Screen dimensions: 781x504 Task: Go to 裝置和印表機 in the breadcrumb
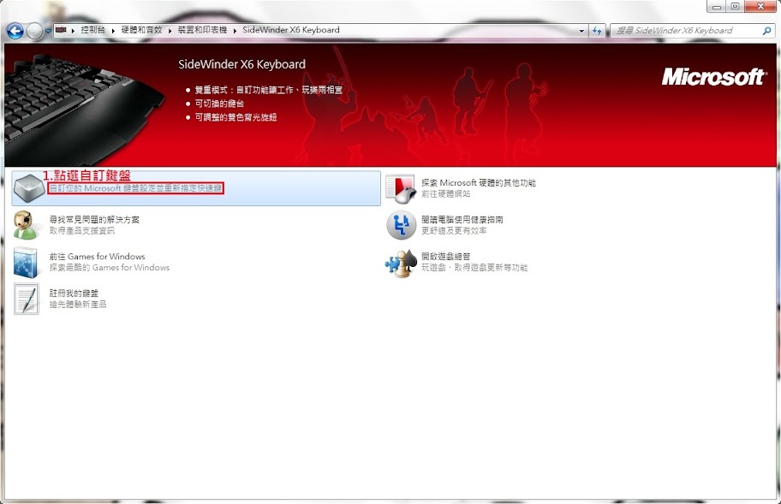coord(202,30)
